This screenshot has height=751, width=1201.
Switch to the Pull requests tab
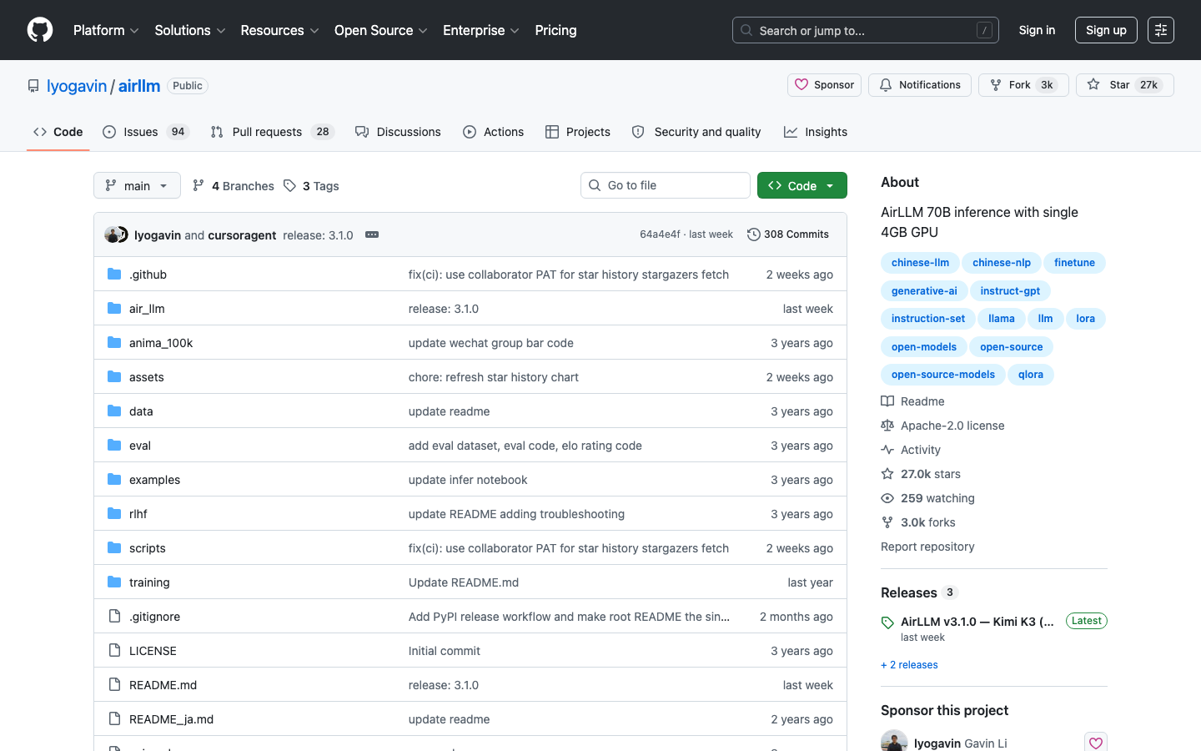coord(272,132)
